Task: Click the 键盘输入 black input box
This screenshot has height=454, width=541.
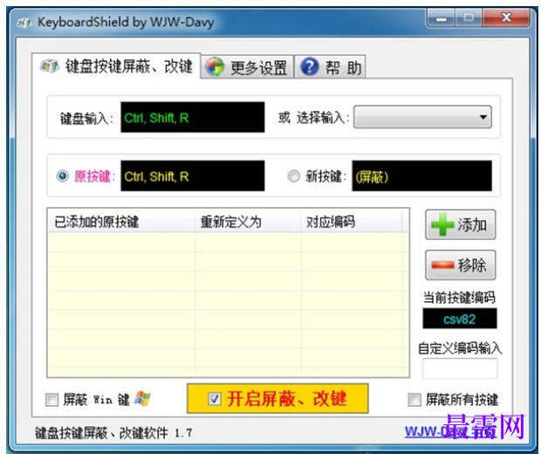Action: click(x=193, y=117)
